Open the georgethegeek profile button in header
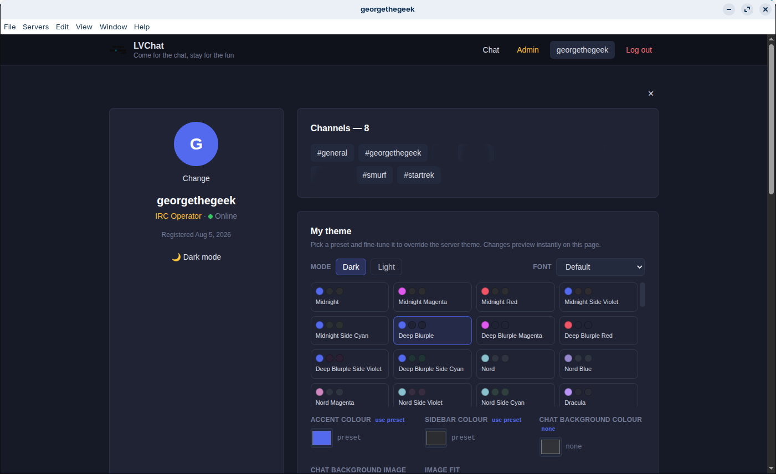Viewport: 776px width, 474px height. (582, 50)
